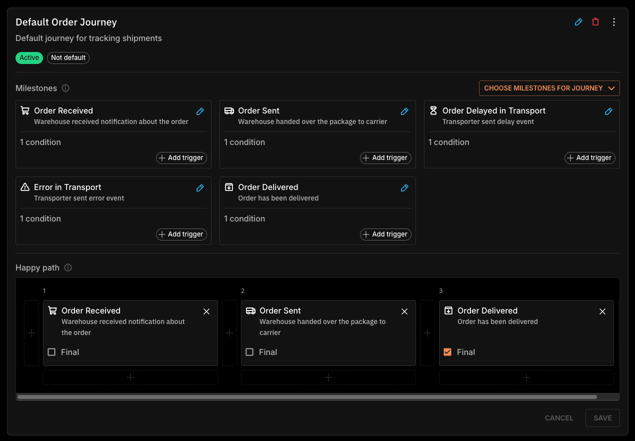635x441 pixels.
Task: Check the Final checkbox on Order Received step
Action: click(51, 352)
